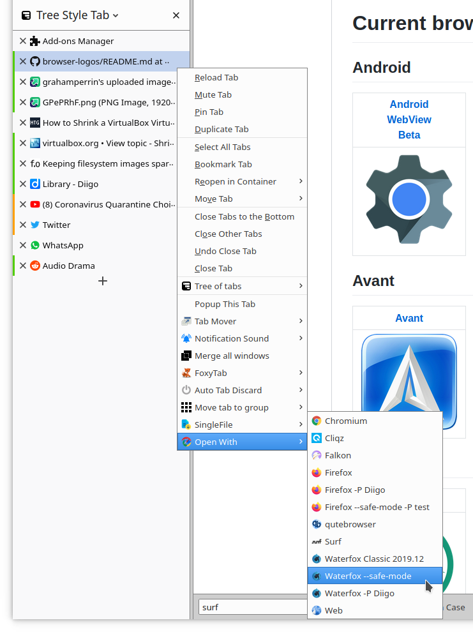This screenshot has width=473, height=632.
Task: Expand the SingleFile submenu arrow
Action: [301, 425]
